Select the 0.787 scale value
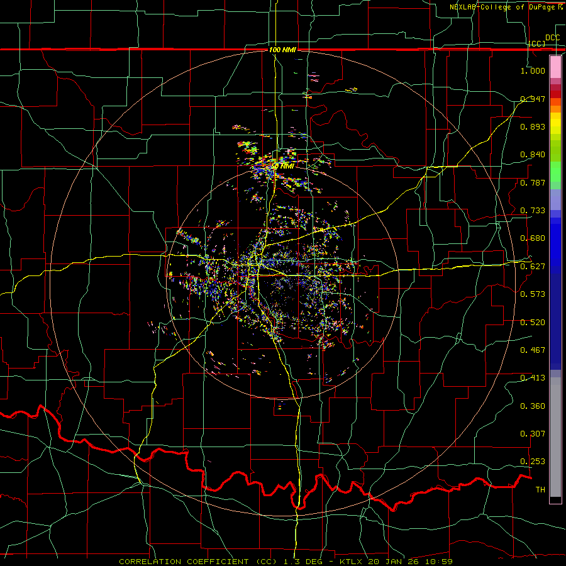Screen dimensions: 566x566 click(x=533, y=182)
